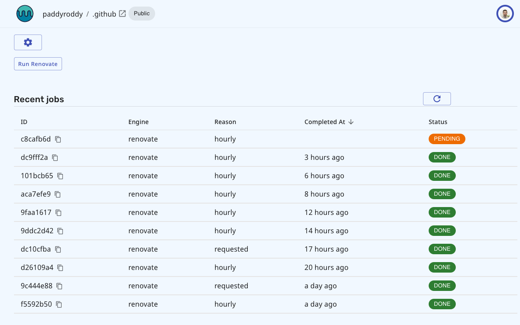This screenshot has width=520, height=325.
Task: Copy job ID aca7efe9
Action: coord(58,194)
